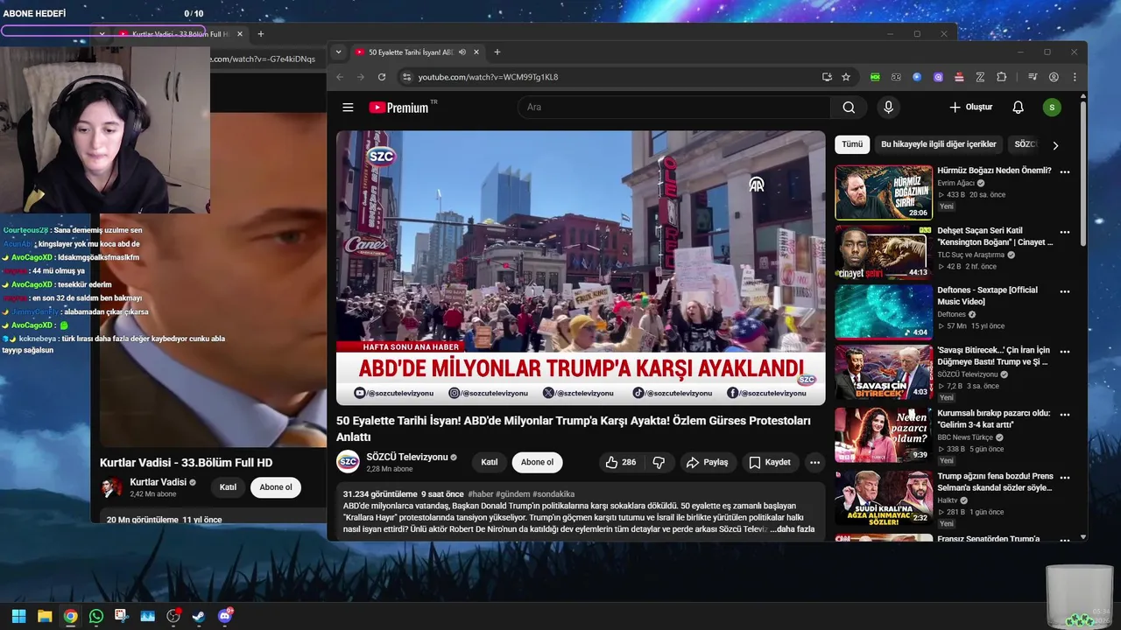Open the #sondakika hashtag link
The width and height of the screenshot is (1121, 630).
(553, 494)
